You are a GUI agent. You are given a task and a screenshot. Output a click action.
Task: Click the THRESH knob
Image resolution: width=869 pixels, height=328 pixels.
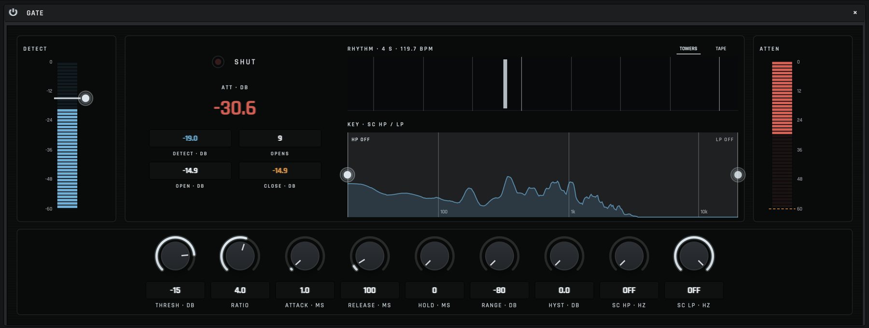[x=175, y=256]
